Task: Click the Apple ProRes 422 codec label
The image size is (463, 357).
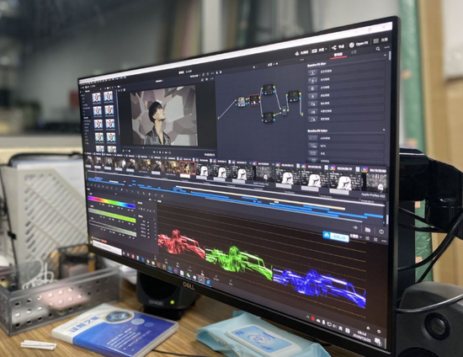Action: tap(373, 195)
